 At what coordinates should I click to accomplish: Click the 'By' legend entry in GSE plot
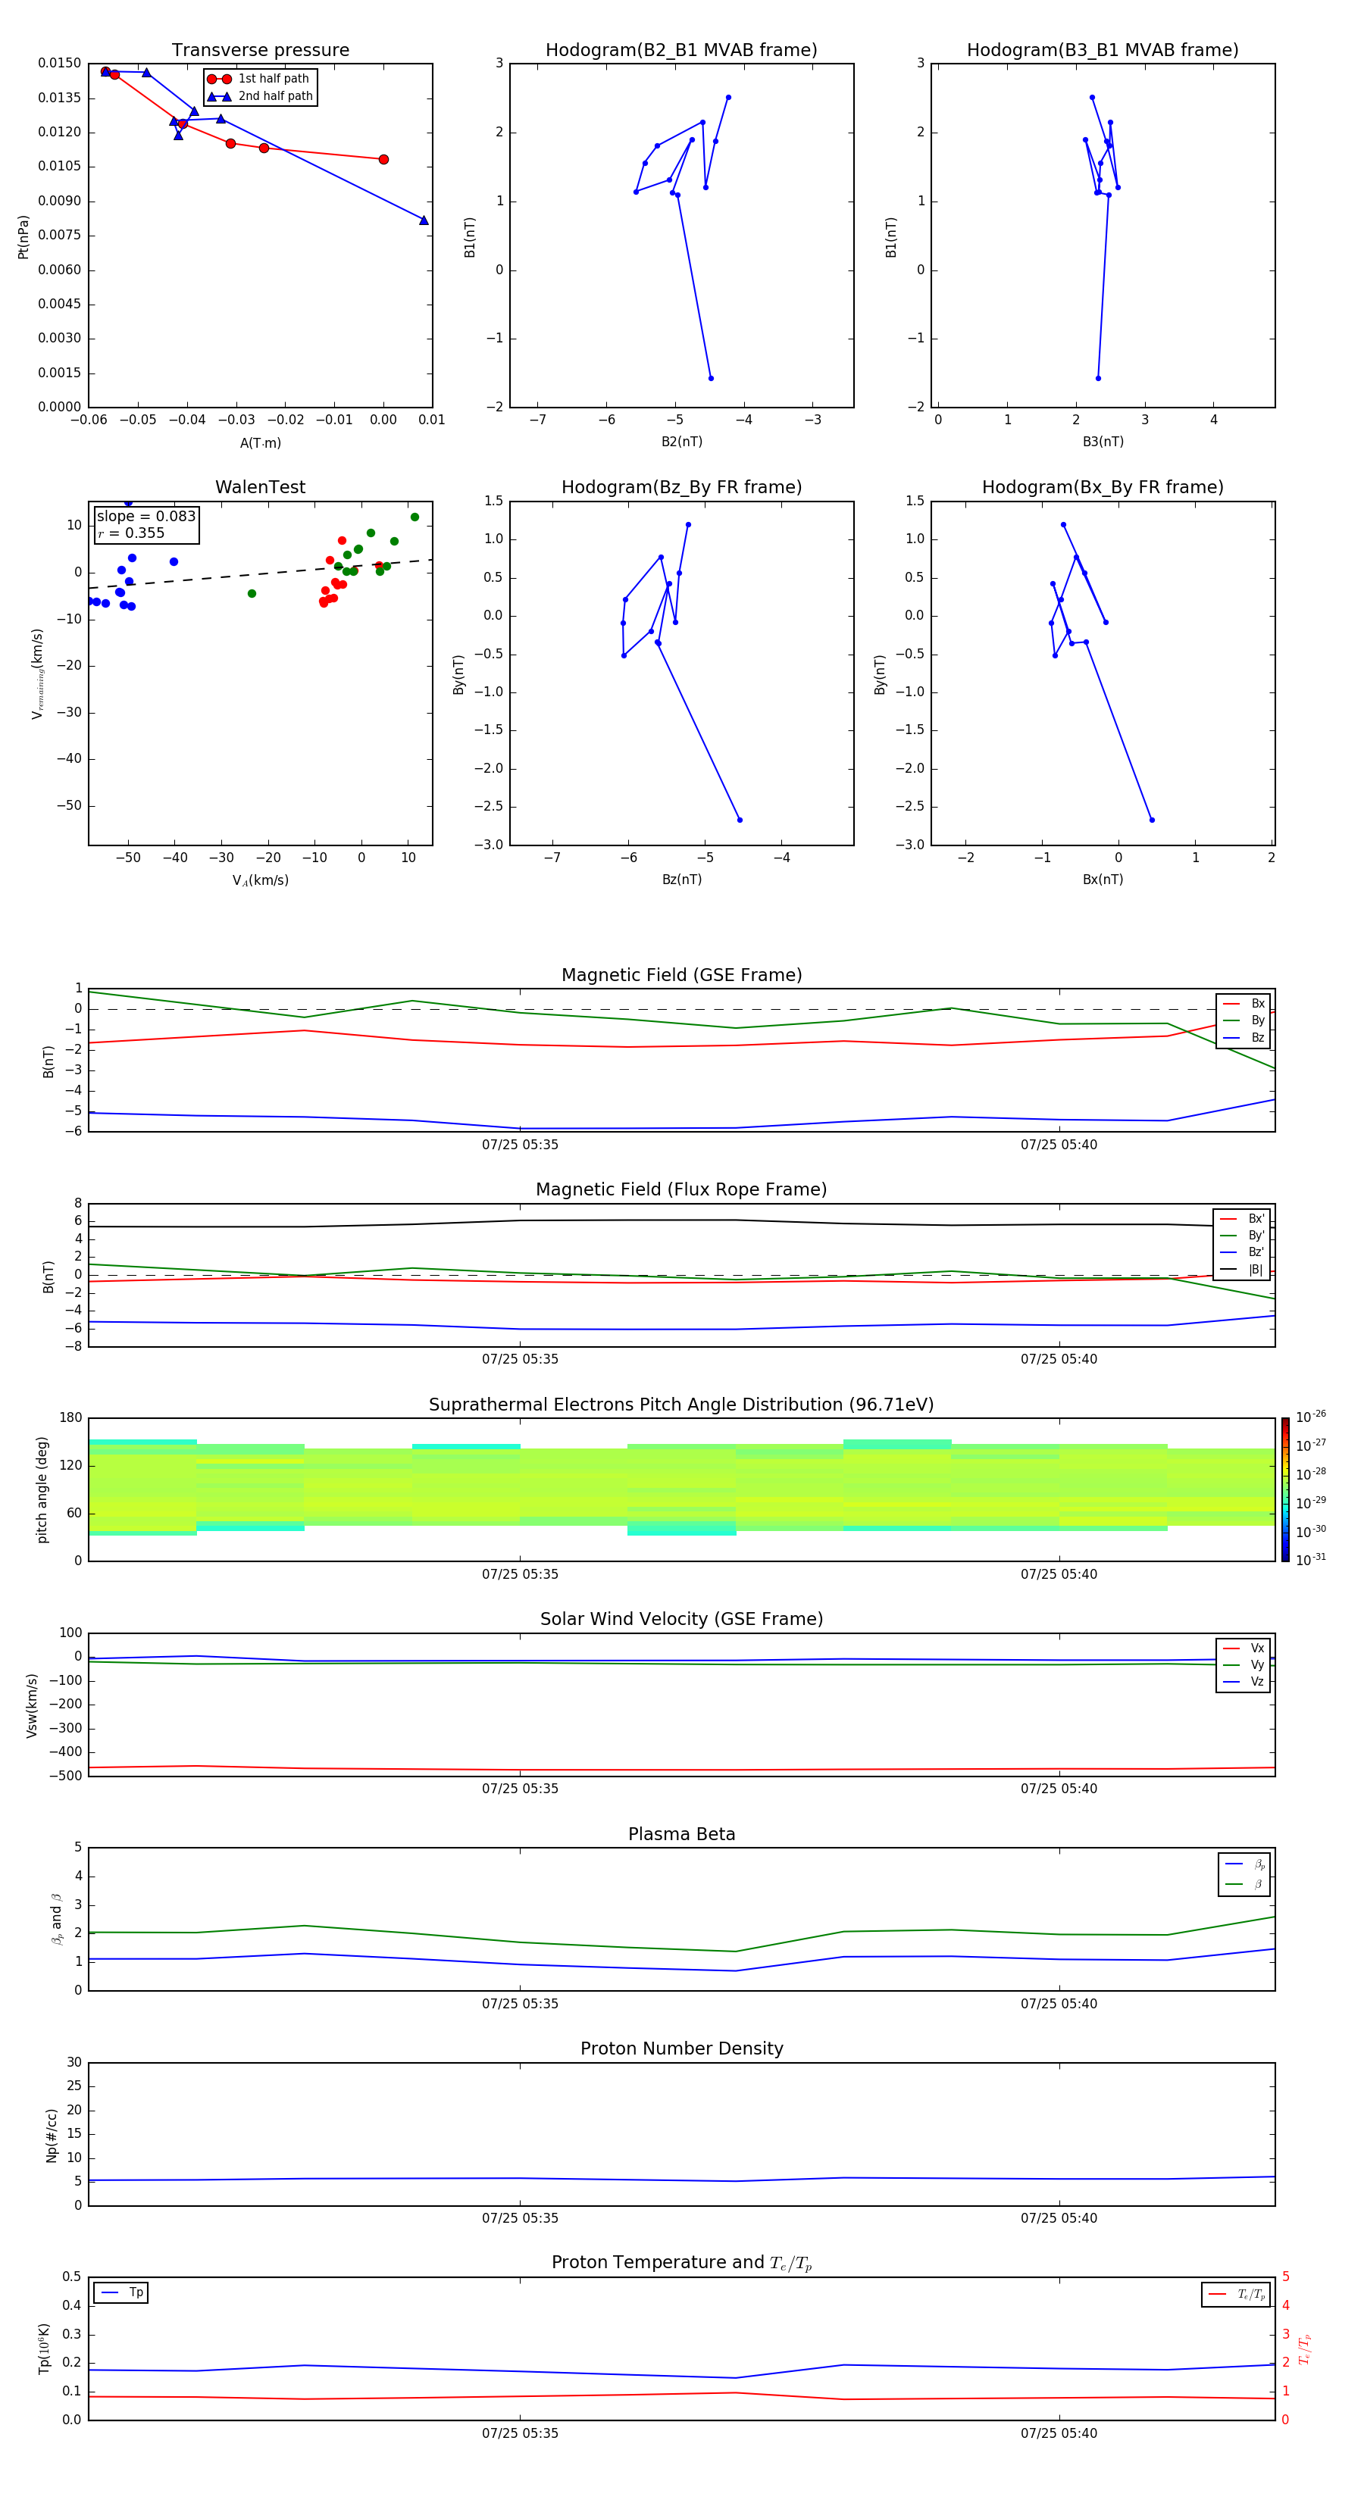1244,1021
